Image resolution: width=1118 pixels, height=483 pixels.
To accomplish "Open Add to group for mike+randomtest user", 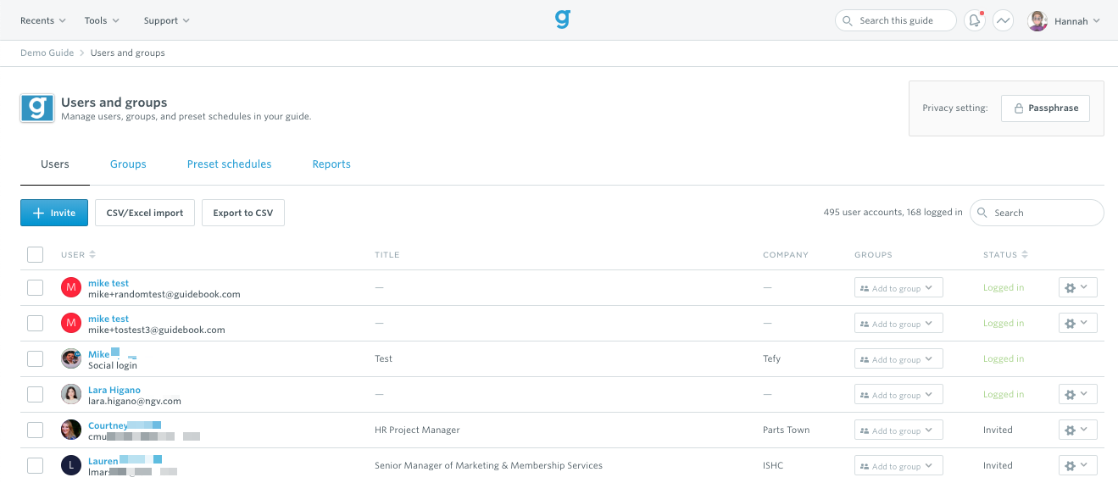I will pos(898,288).
